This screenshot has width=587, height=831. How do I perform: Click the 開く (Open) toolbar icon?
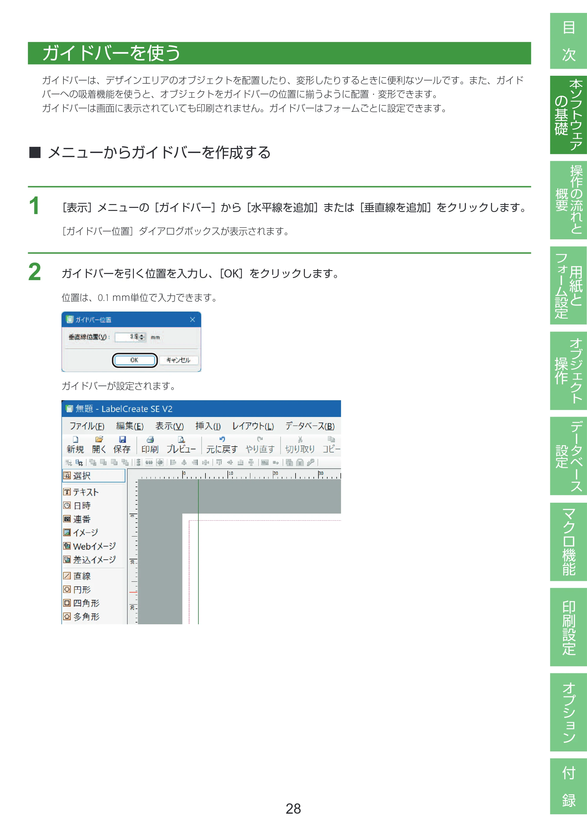tap(99, 445)
